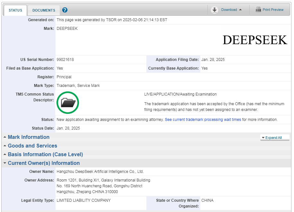Click the Application Filing Date value

(212, 60)
